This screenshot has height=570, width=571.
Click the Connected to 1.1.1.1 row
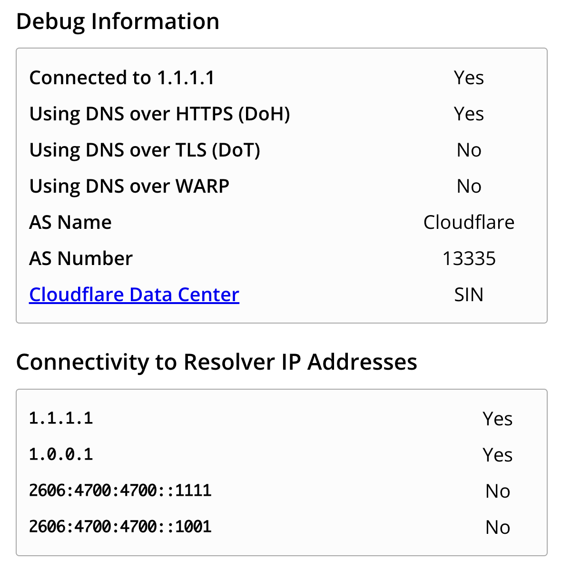point(122,77)
